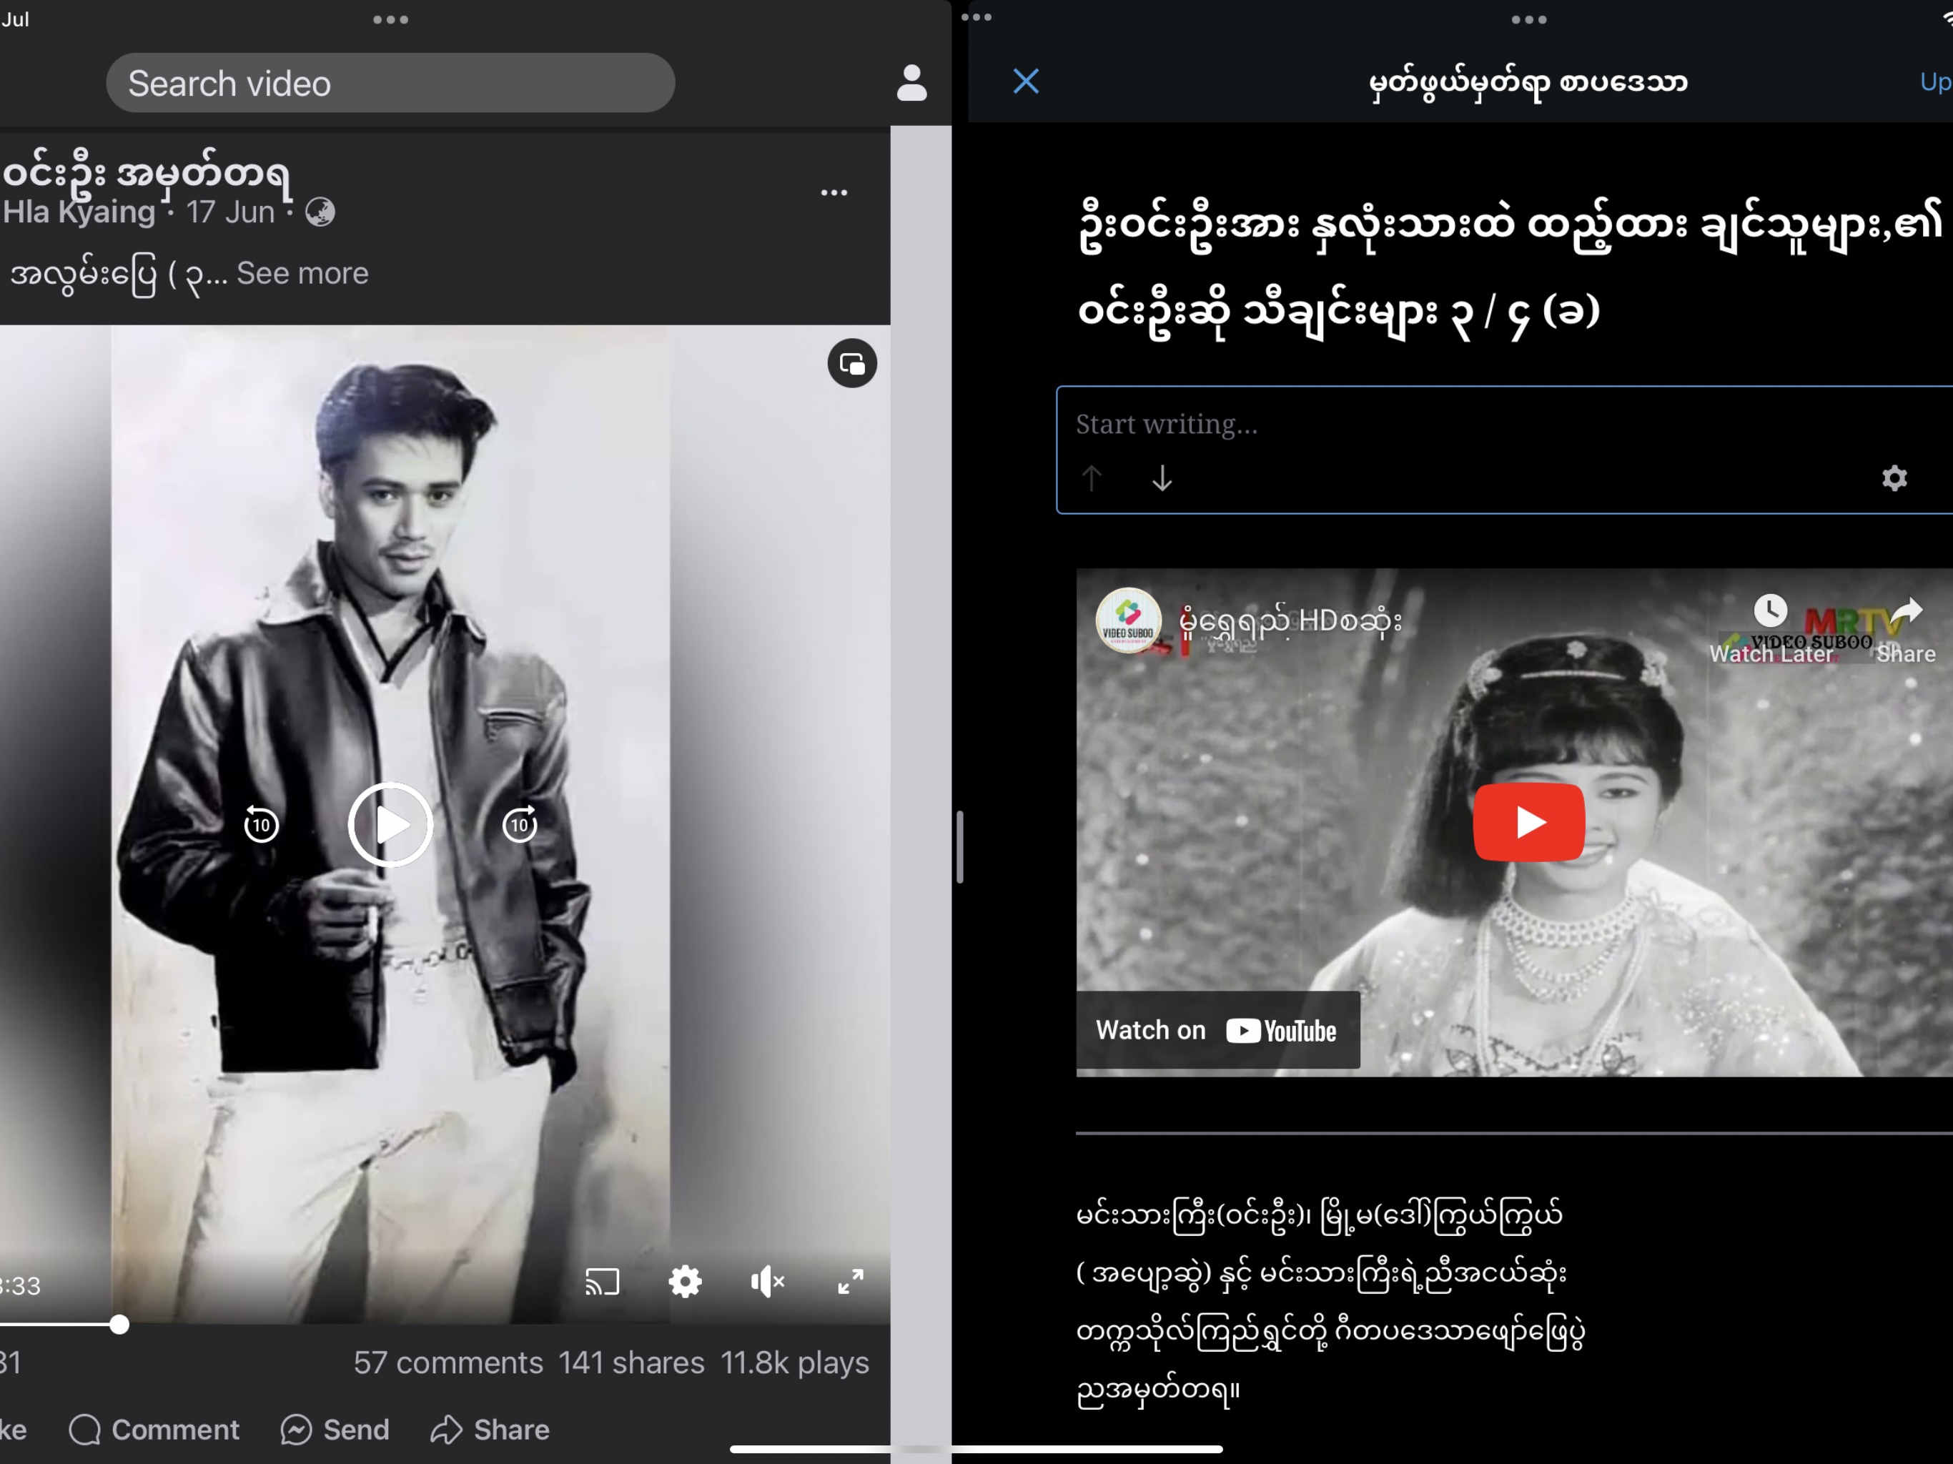Tap the Comment button
The height and width of the screenshot is (1464, 1953).
point(154,1430)
